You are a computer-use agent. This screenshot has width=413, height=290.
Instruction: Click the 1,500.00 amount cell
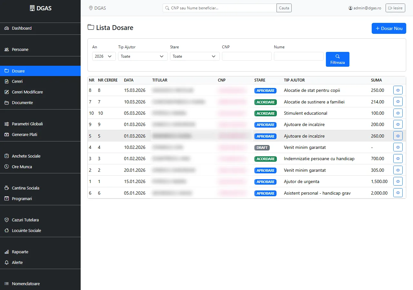click(379, 182)
